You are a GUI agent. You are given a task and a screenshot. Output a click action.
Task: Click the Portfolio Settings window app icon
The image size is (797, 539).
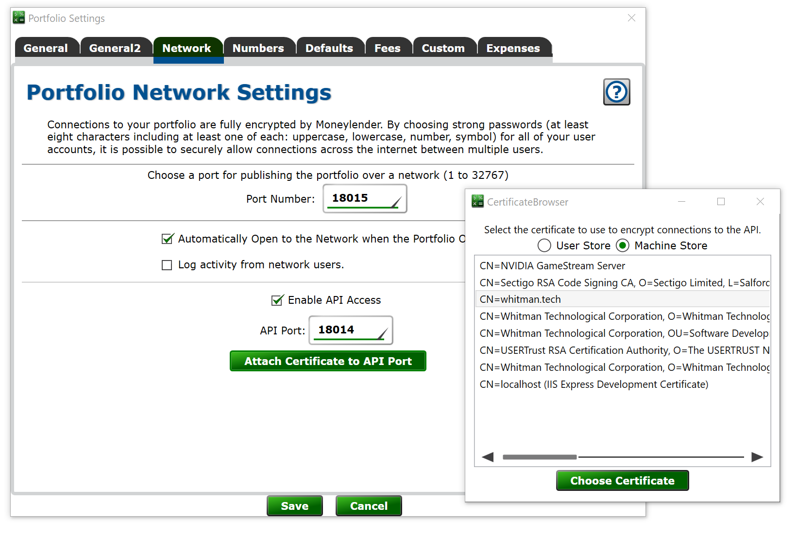click(x=19, y=17)
